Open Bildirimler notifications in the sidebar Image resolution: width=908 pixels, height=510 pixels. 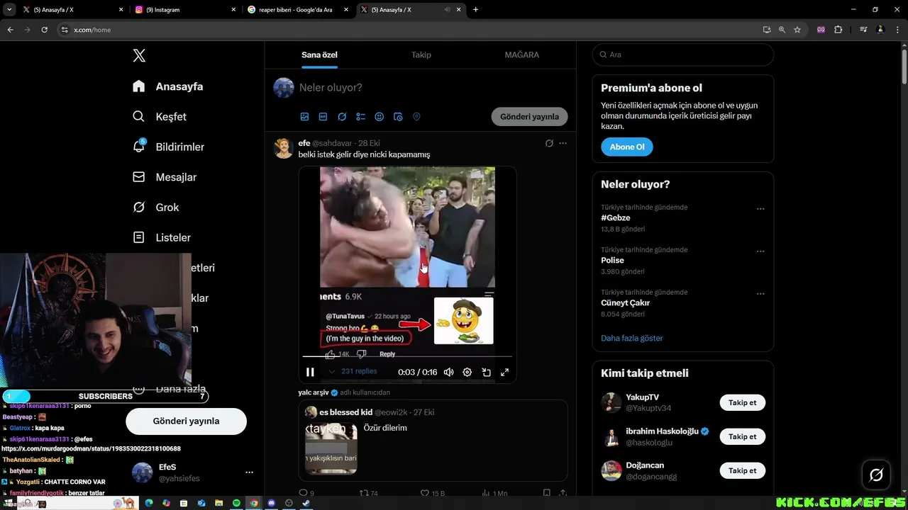[169, 147]
